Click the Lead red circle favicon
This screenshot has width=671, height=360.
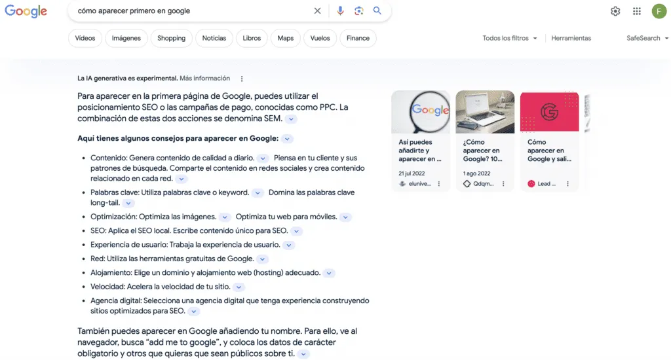pos(531,184)
